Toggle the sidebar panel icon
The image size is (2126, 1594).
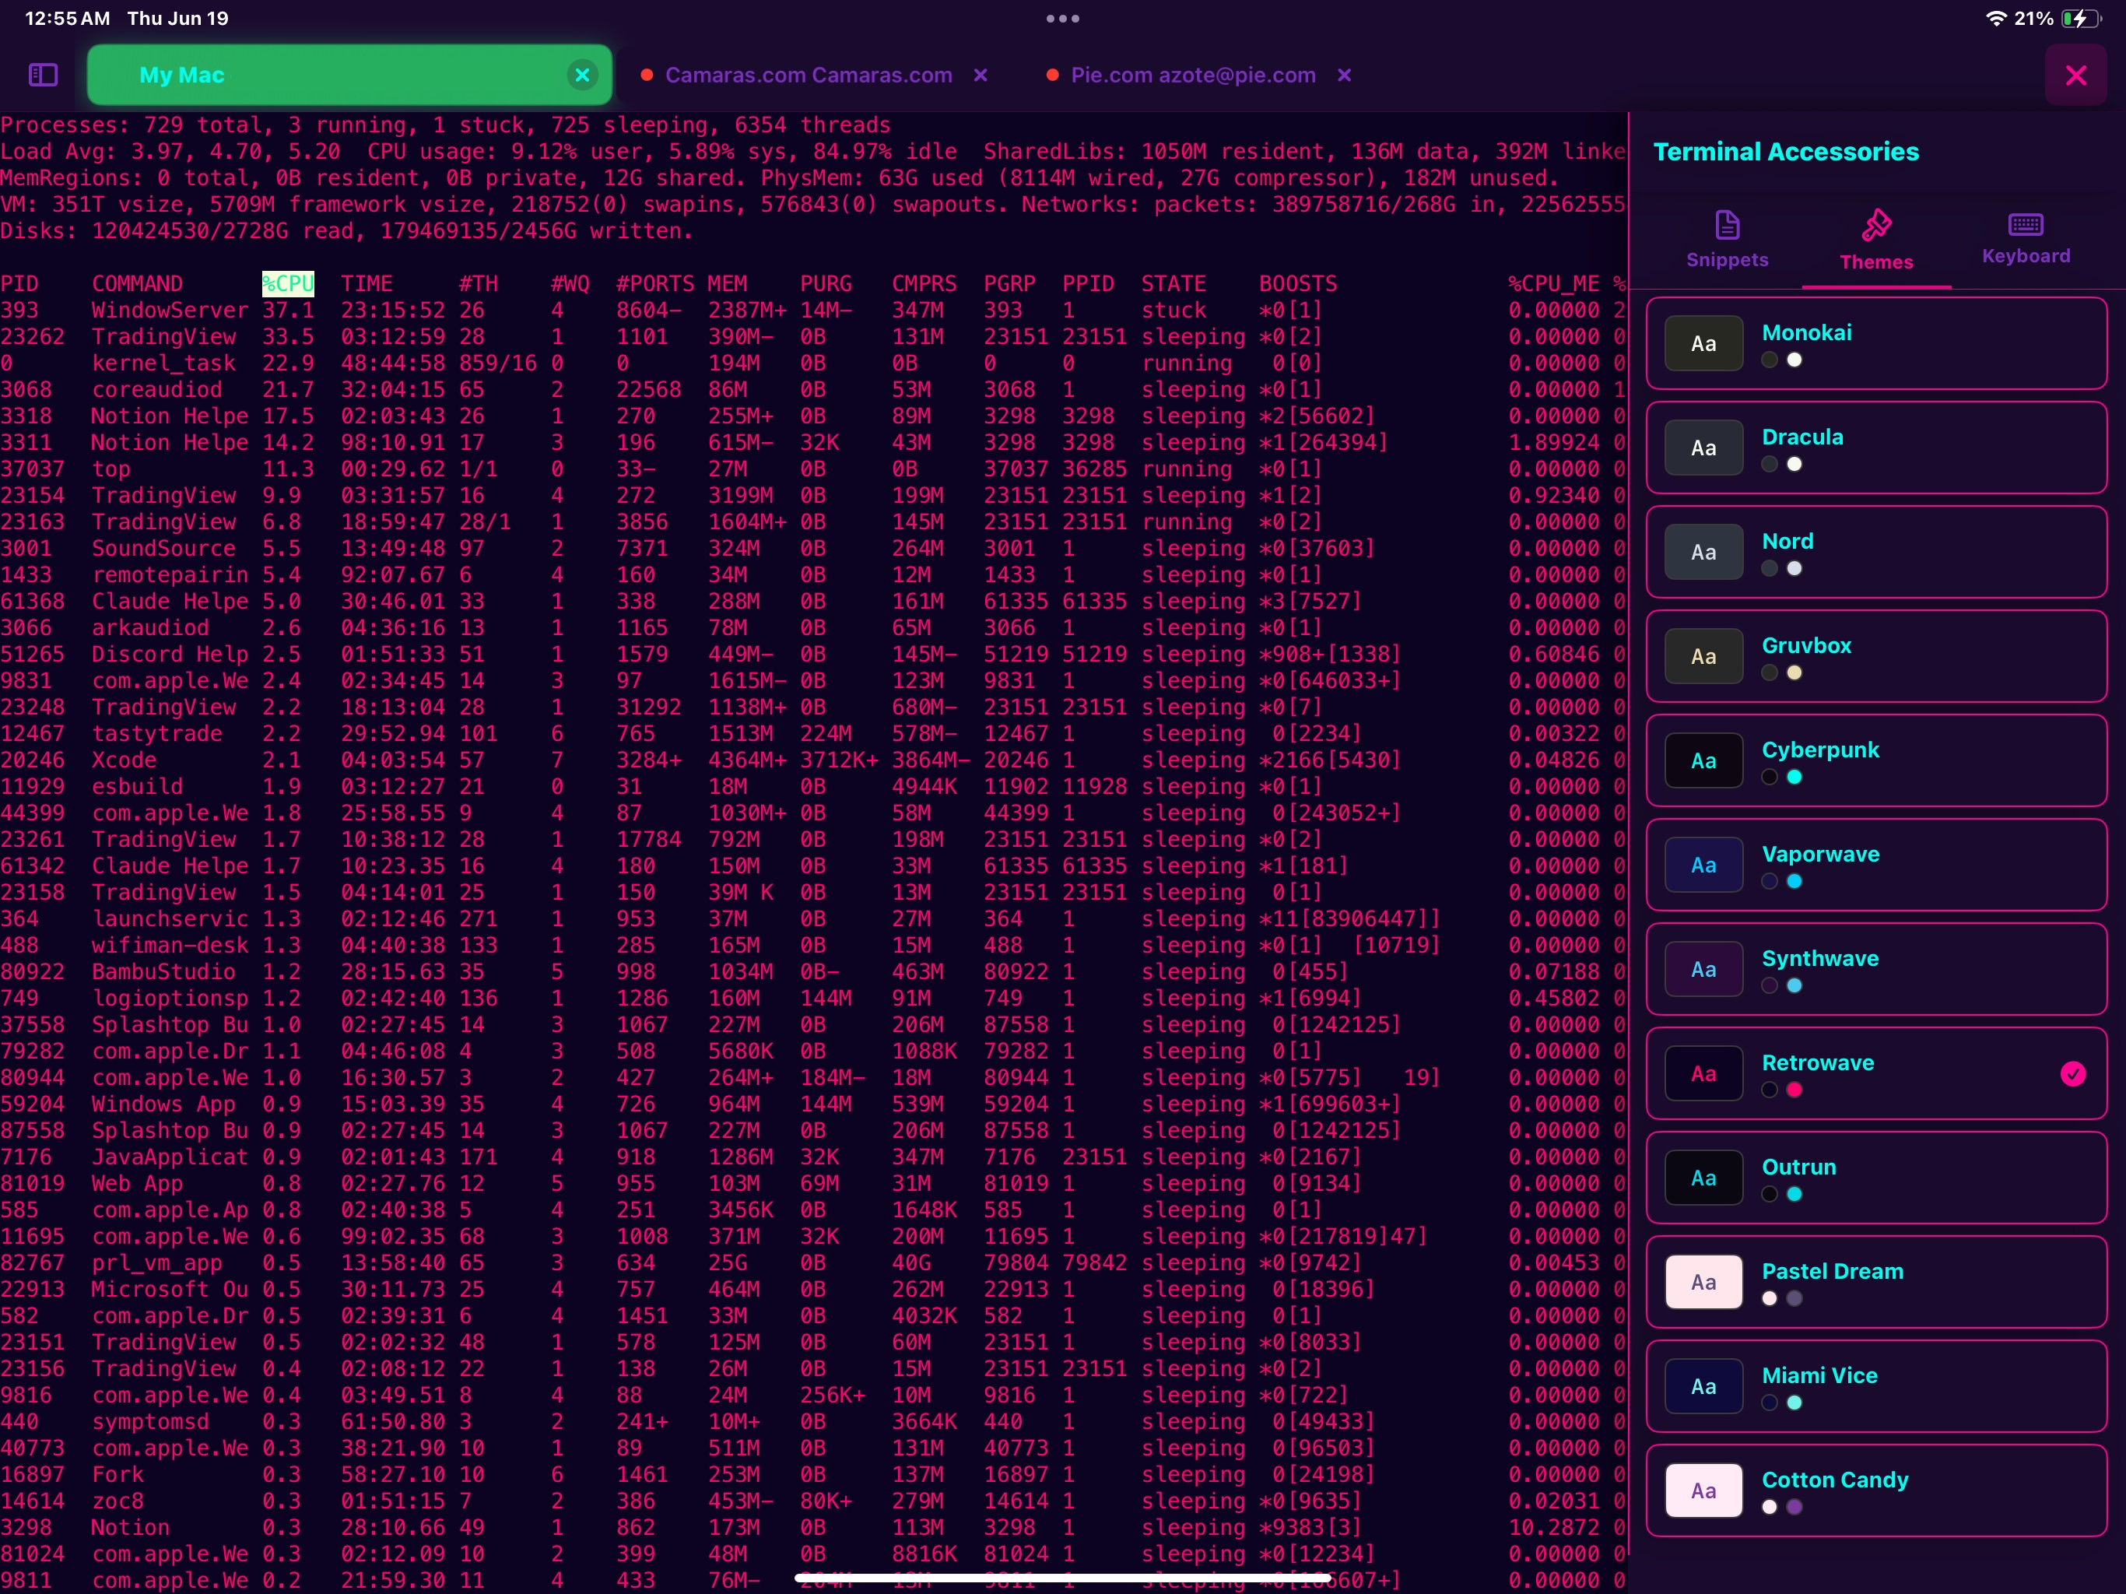[x=44, y=75]
